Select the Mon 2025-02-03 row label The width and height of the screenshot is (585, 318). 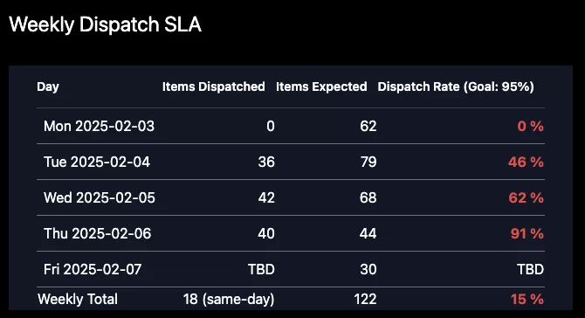(x=99, y=126)
